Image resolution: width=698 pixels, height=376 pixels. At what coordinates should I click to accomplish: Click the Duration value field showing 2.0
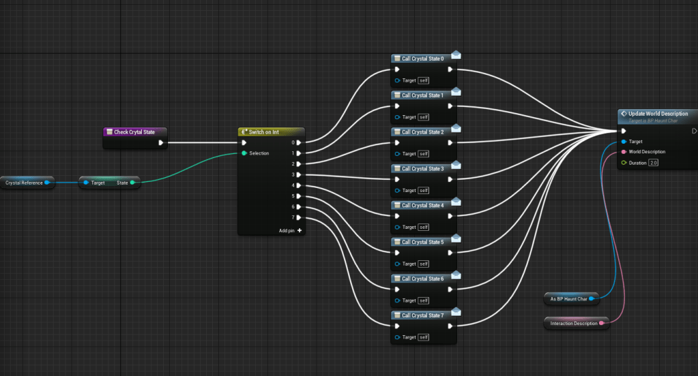[653, 163]
